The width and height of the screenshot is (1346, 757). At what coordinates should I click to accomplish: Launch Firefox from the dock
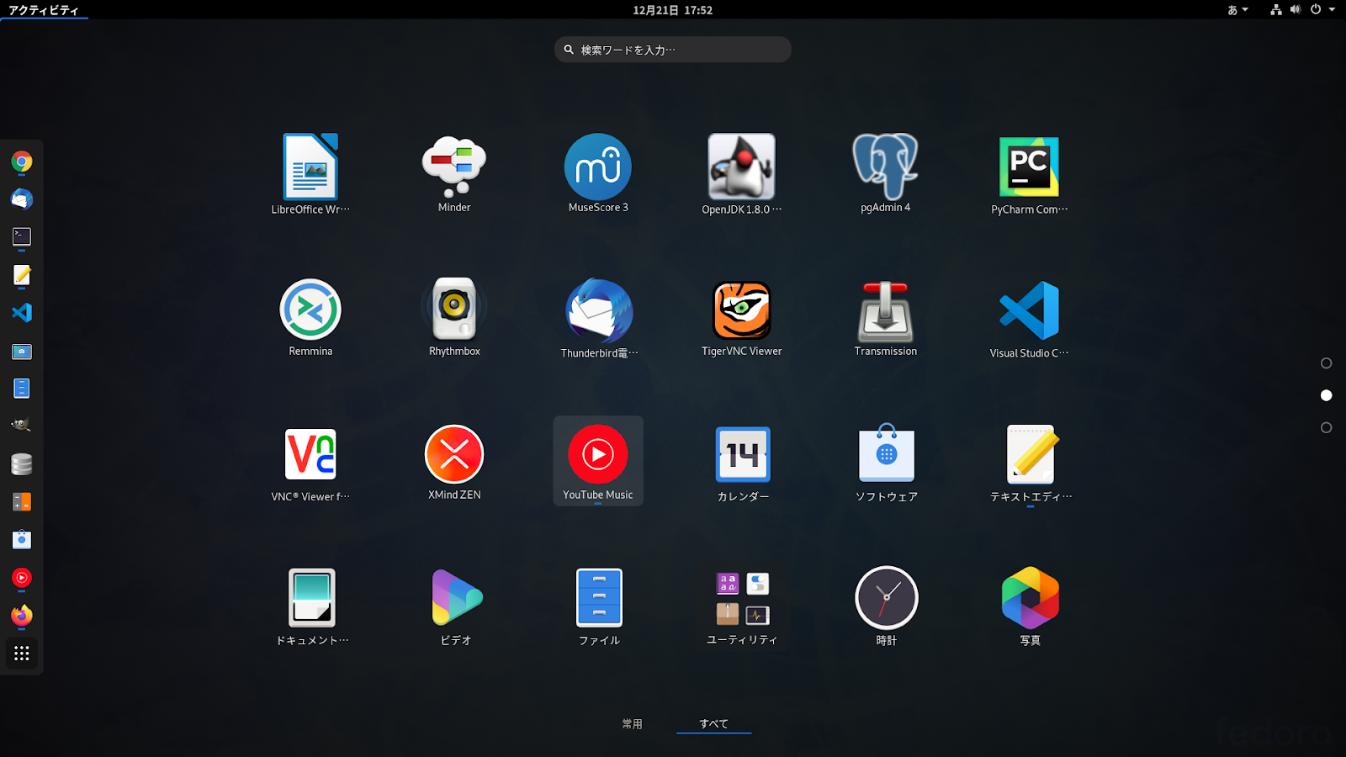pos(22,616)
